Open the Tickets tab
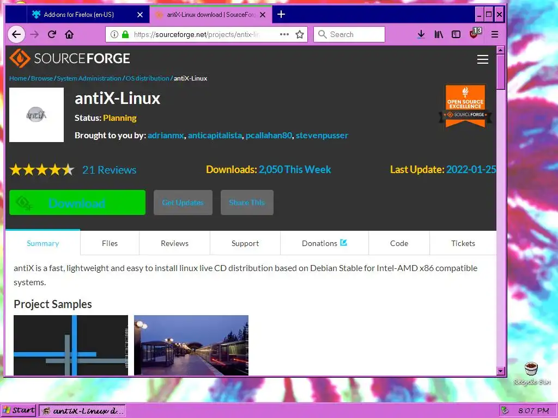 pyautogui.click(x=463, y=243)
